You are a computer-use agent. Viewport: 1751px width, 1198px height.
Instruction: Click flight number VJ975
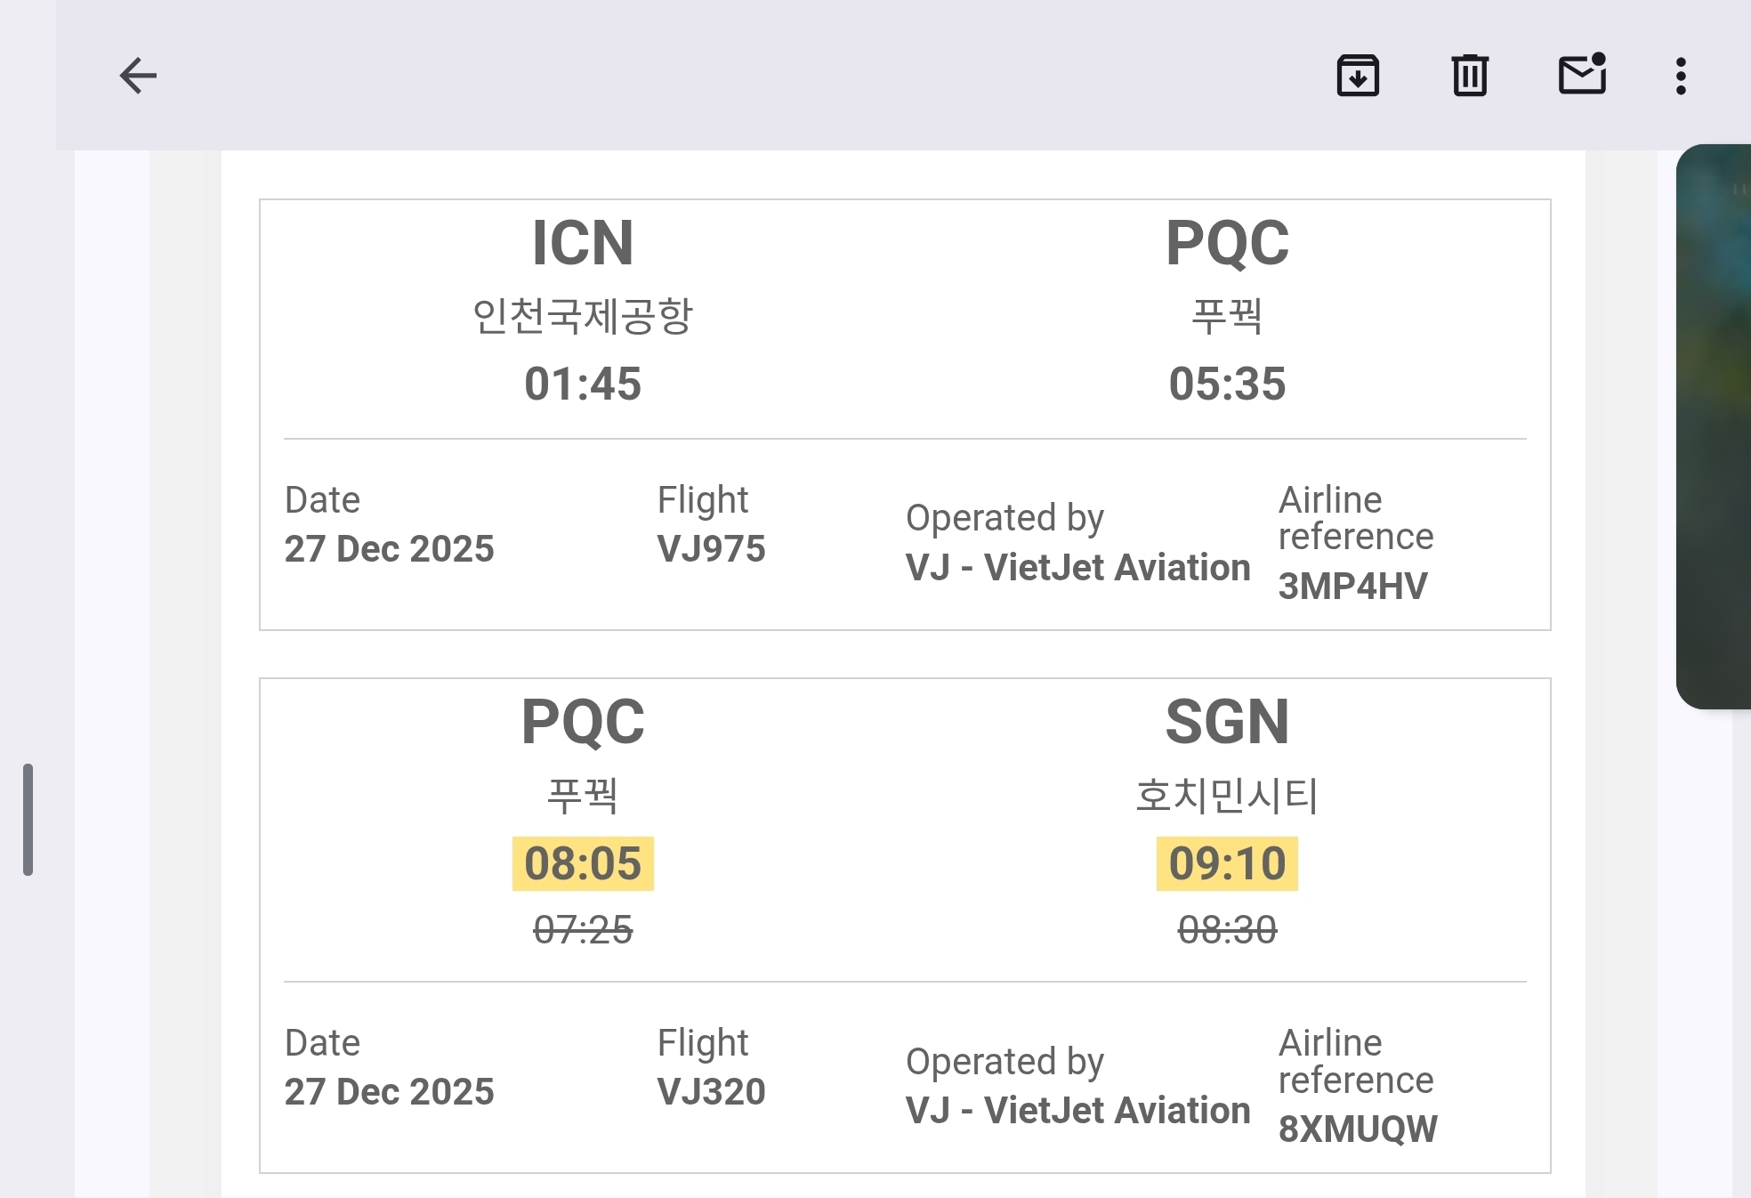click(x=711, y=549)
